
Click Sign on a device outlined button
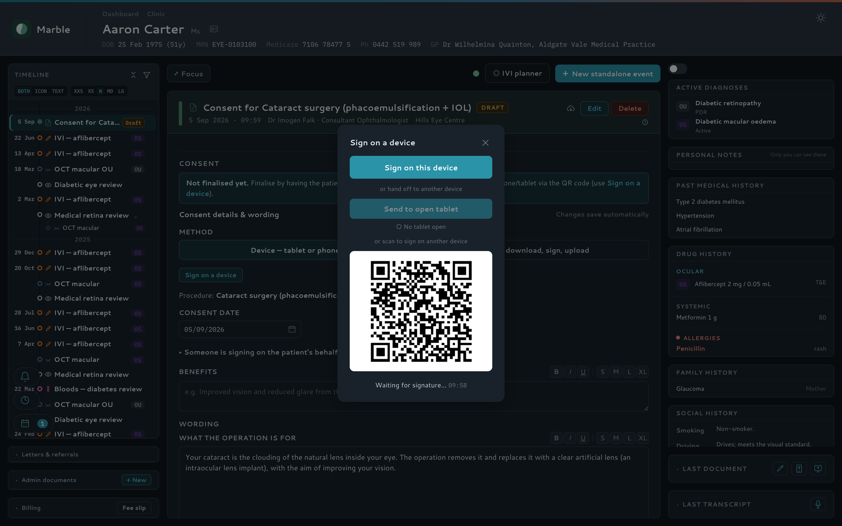pyautogui.click(x=210, y=275)
